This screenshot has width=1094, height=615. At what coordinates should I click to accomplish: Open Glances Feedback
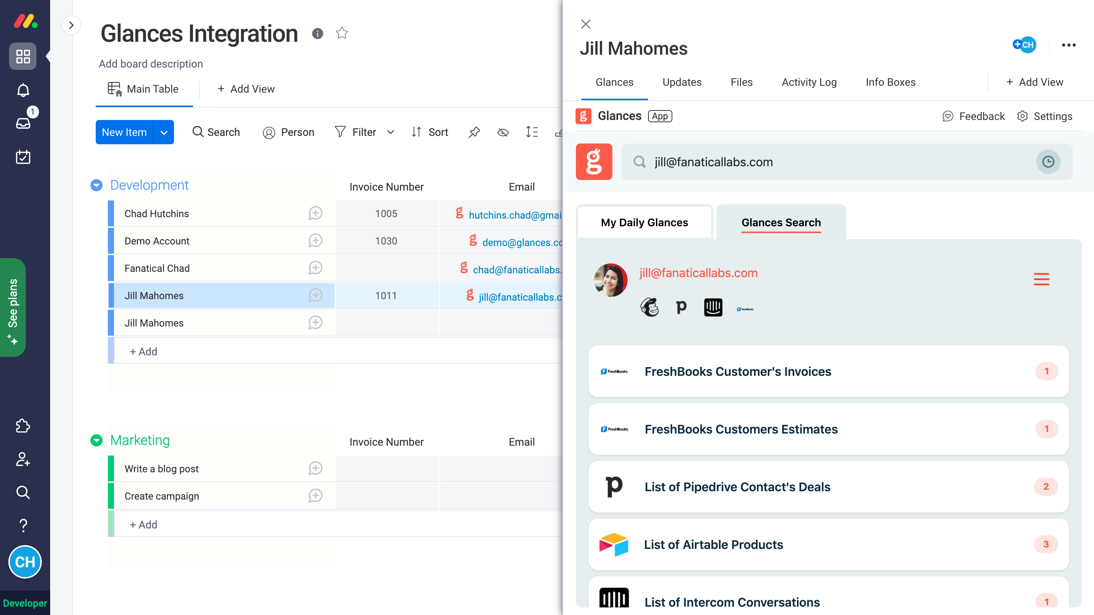coord(973,116)
